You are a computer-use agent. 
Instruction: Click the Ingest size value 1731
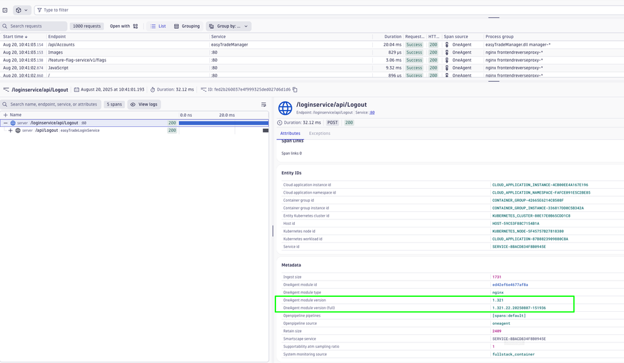tap(497, 277)
